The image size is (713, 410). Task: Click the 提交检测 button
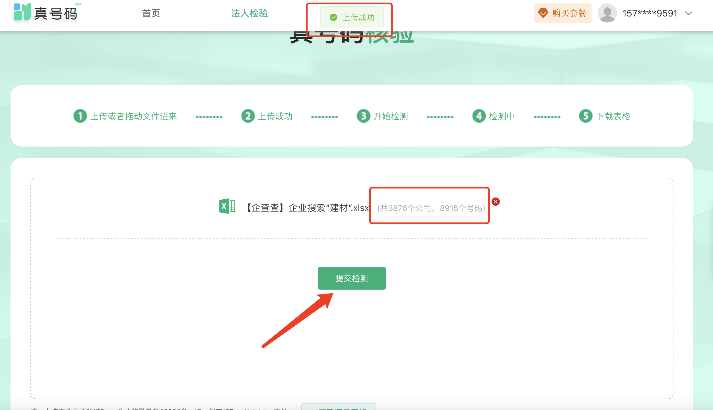pyautogui.click(x=352, y=278)
